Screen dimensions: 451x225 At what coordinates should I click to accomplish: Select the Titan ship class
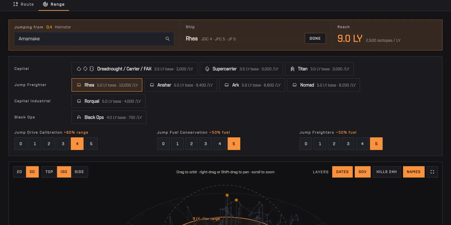coord(319,69)
